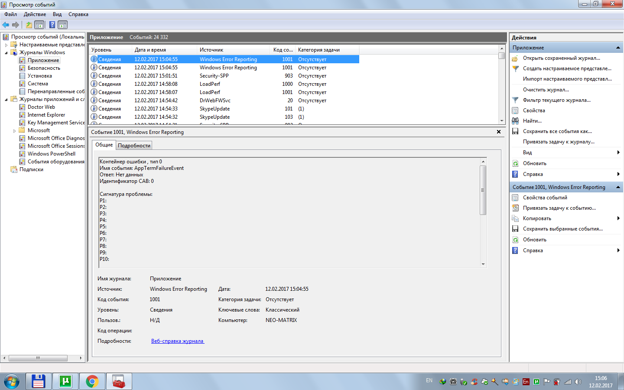Screen dimensions: 624x390
Task: Select the Security-SPP event row
Action: [x=224, y=76]
